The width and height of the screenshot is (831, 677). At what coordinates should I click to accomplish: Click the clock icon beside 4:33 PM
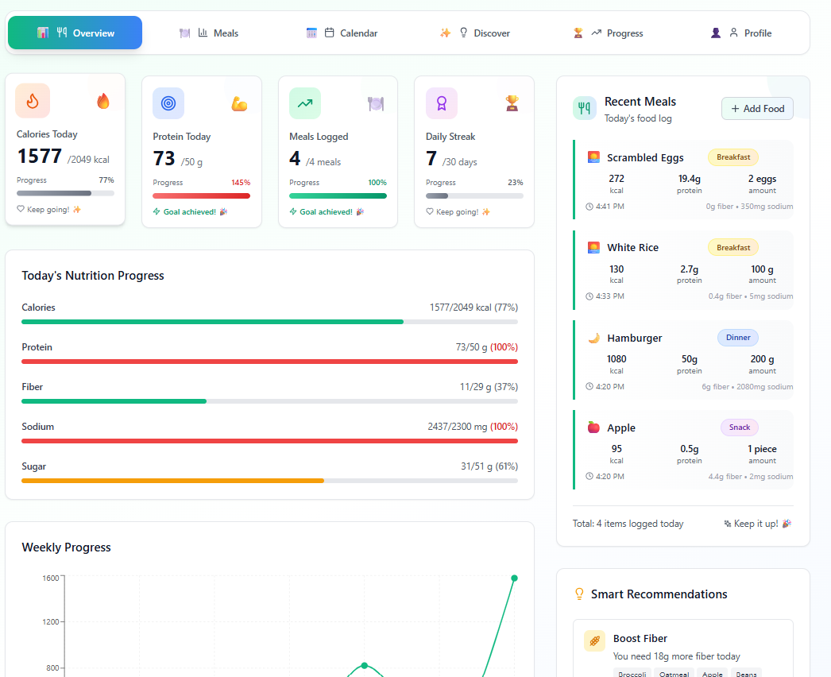(589, 296)
